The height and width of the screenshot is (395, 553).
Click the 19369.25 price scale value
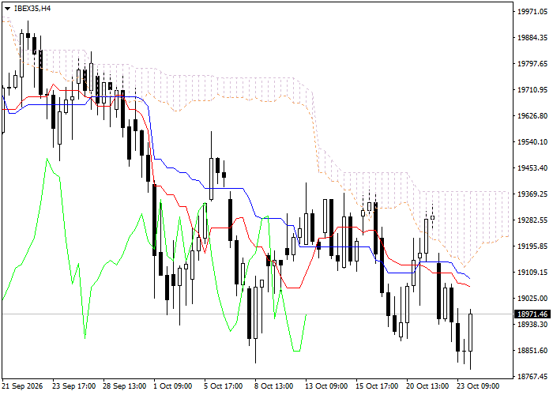532,194
